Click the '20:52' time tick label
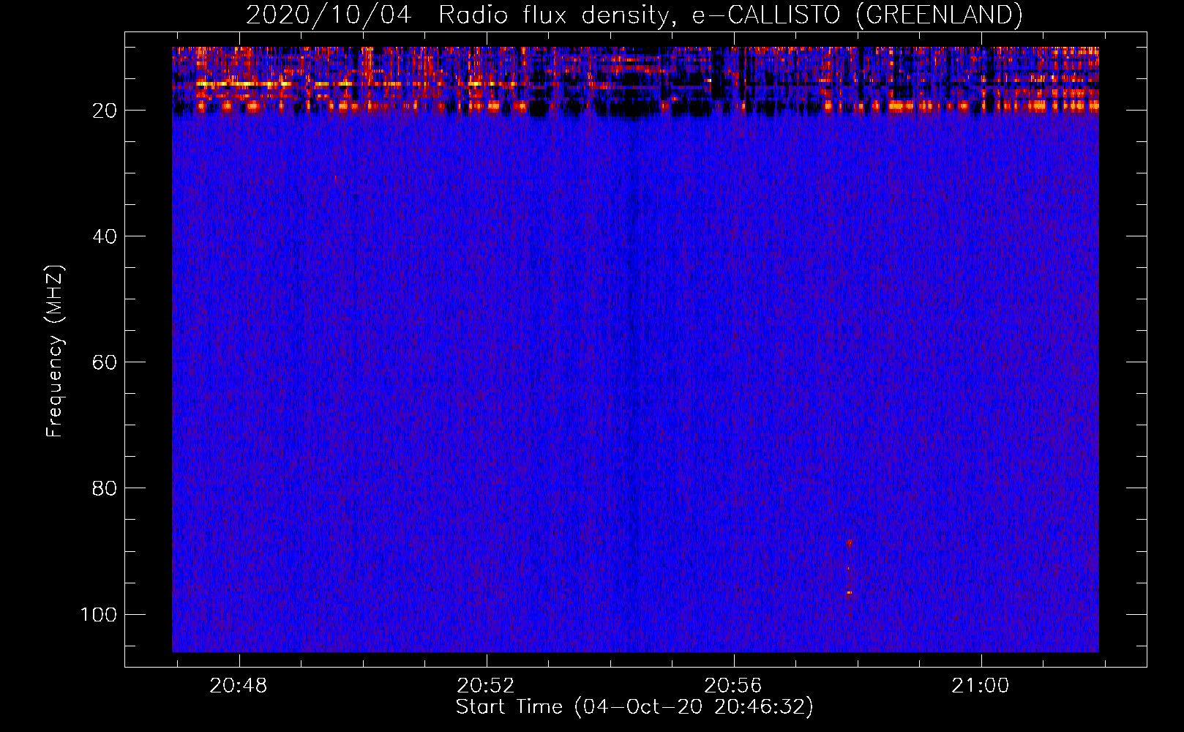Screen dimensions: 1184x732 486,686
